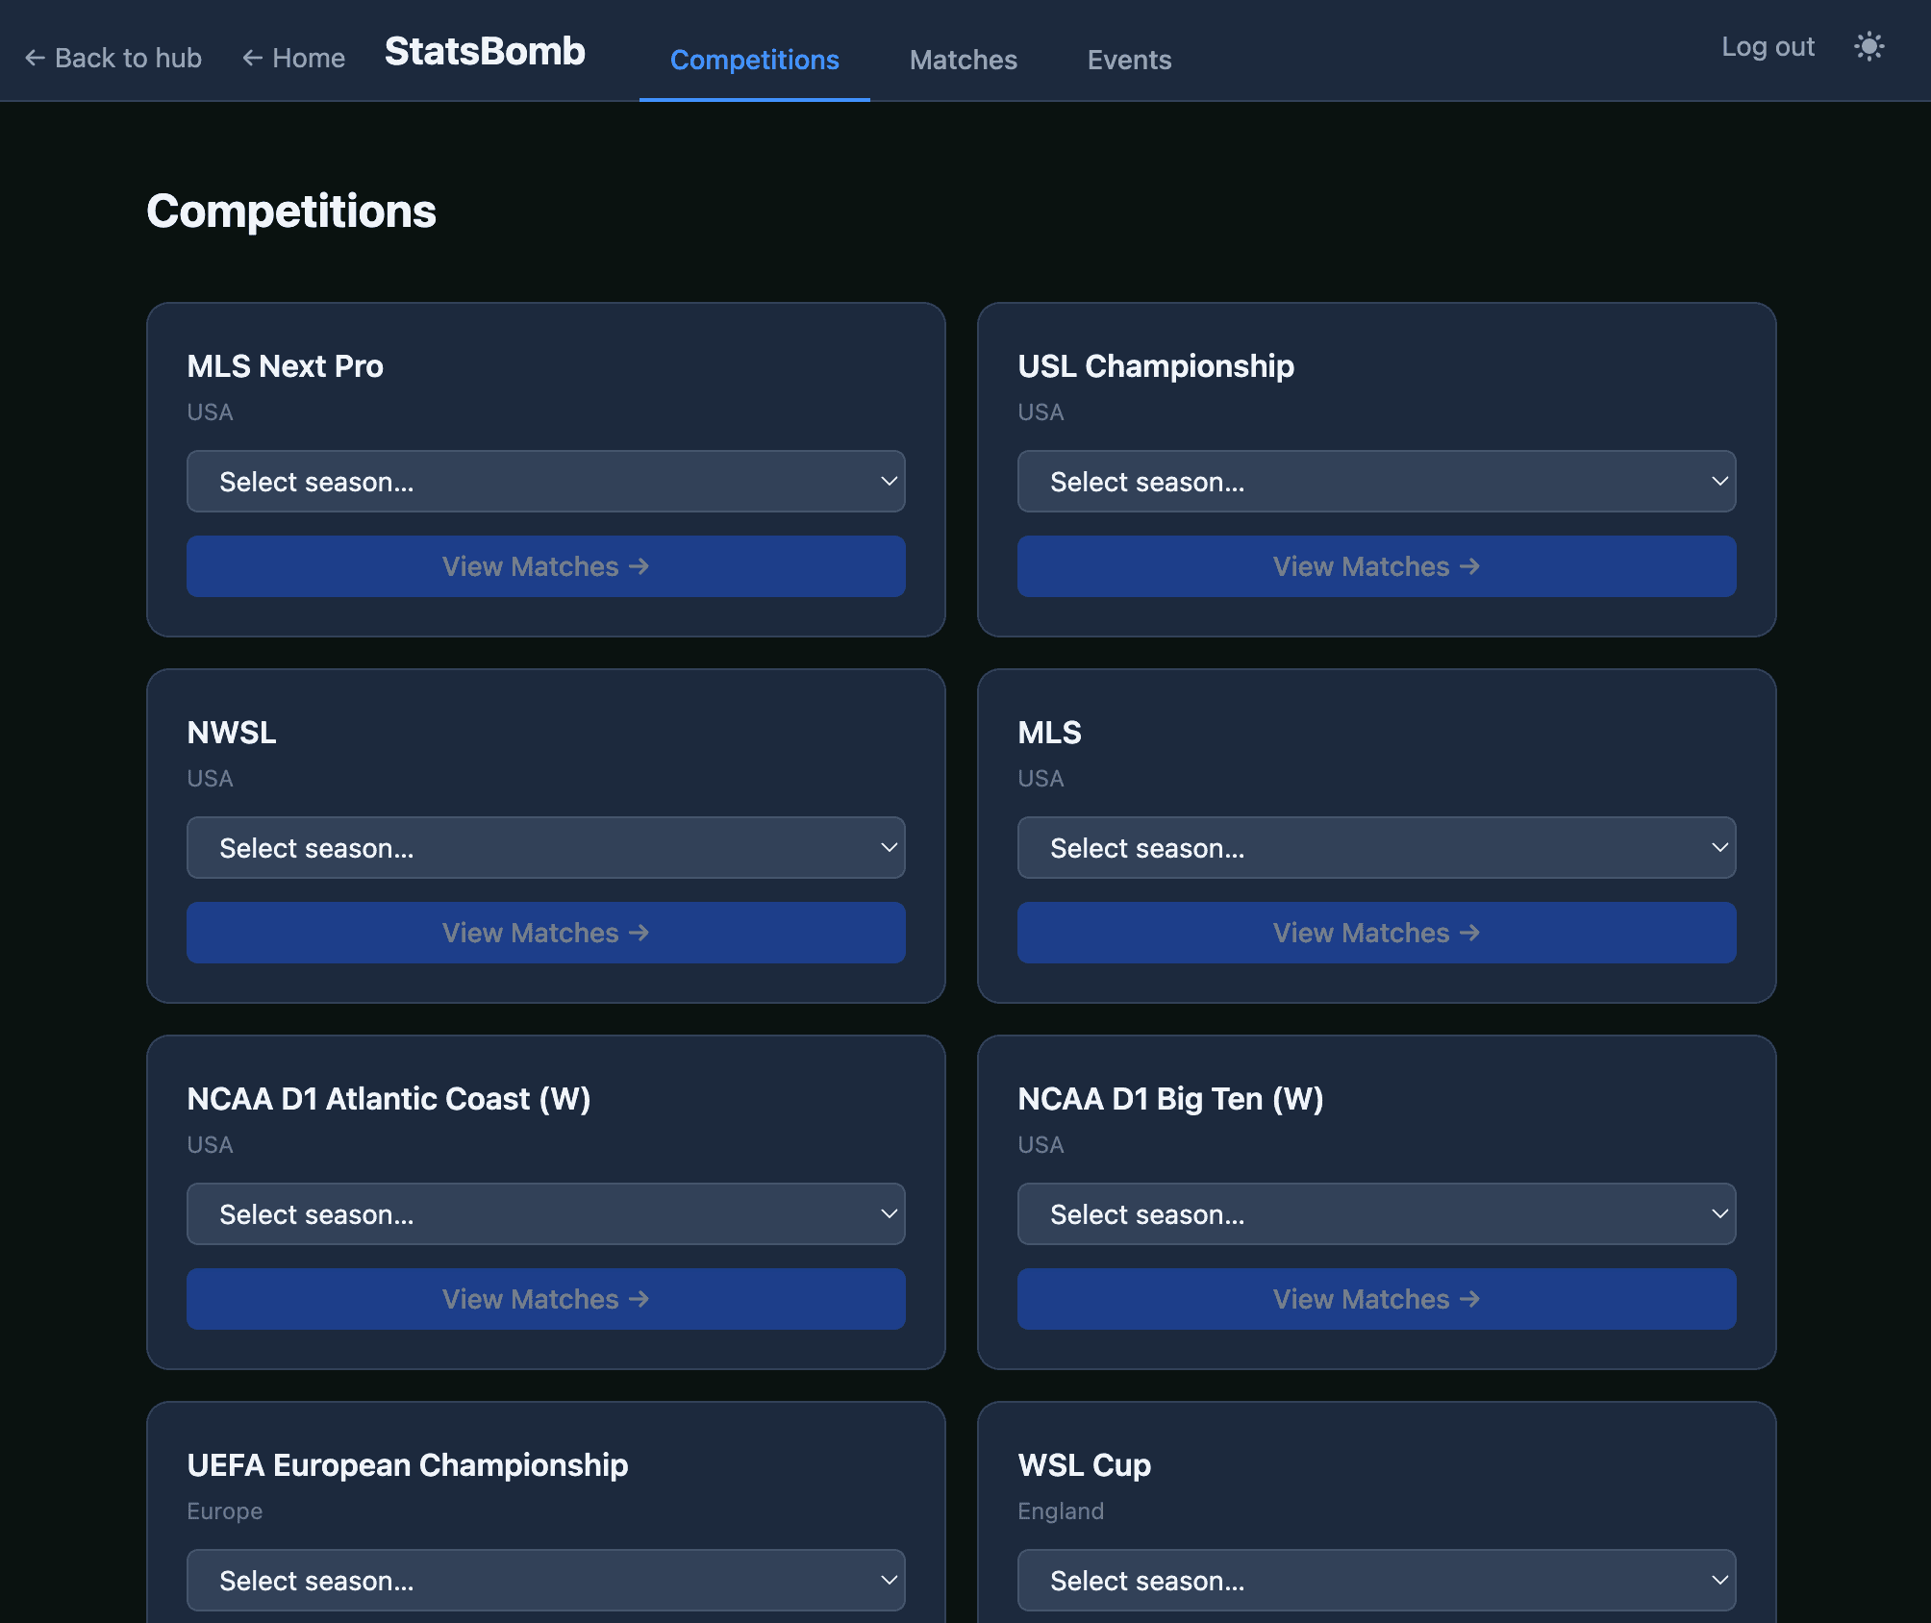
Task: Go to the Home link
Action: [293, 58]
